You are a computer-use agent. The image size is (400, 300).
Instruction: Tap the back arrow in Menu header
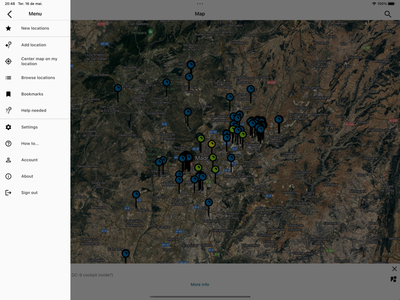(10, 14)
